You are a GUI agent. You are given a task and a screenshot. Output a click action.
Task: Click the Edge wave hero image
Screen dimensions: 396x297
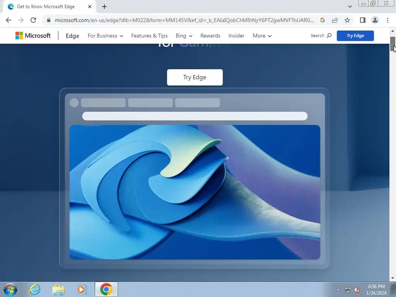pyautogui.click(x=195, y=192)
